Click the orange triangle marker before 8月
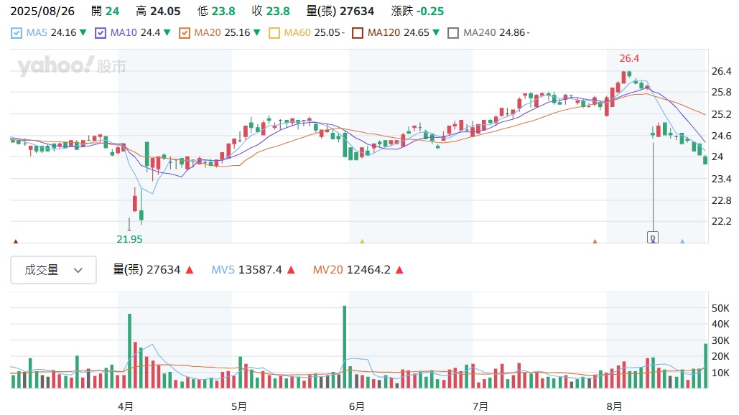The image size is (739, 415). coord(595,242)
